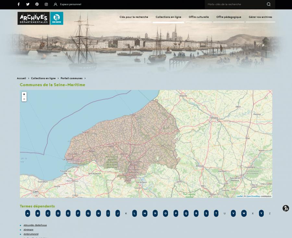Viewport: 292px width, 238px height.
Task: Filter communes by letter Q
Action: 186,213
